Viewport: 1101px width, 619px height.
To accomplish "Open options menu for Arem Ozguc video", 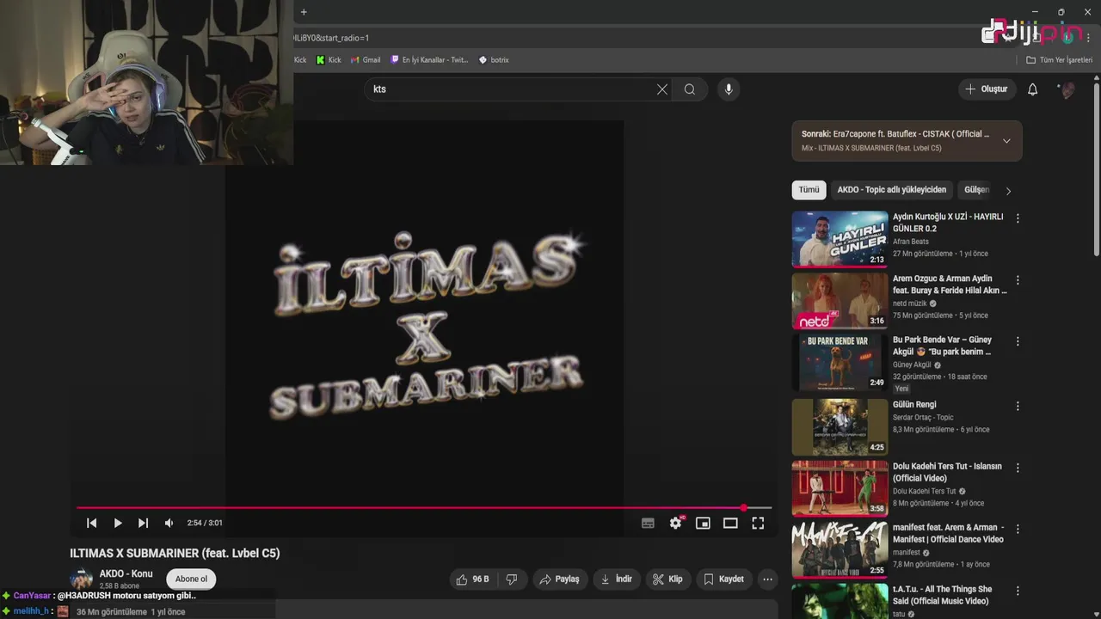I will (x=1018, y=280).
